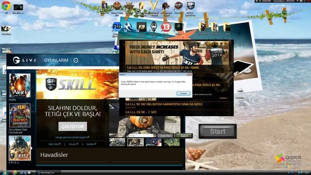The height and width of the screenshot is (175, 311).
Task: Close the Notice error dialog
Action: 190,74
